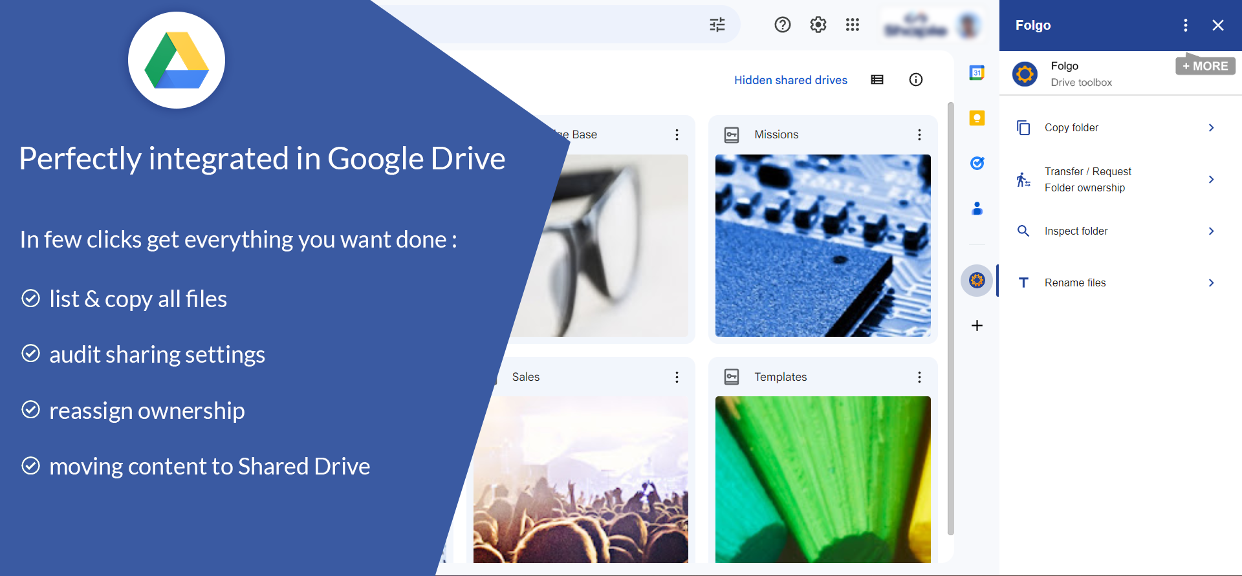Toggle the view details info panel

pos(915,80)
